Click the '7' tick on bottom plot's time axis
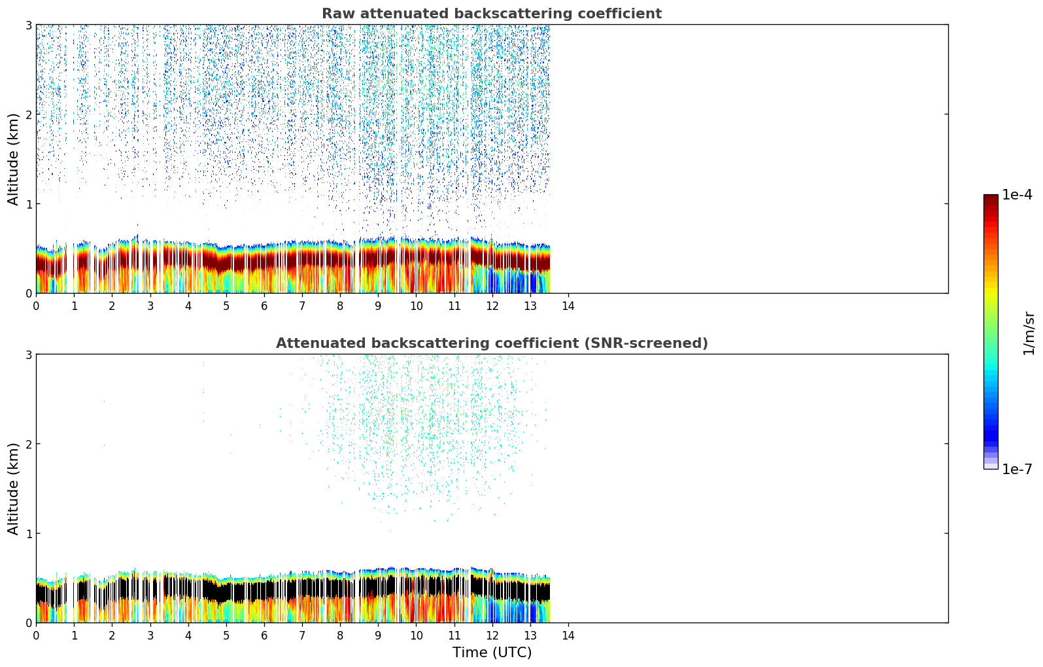Image resolution: width=1043 pixels, height=667 pixels. point(302,636)
